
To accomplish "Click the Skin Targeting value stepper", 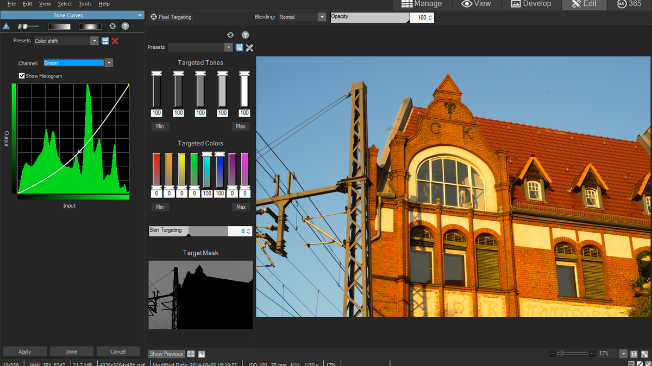I will pyautogui.click(x=249, y=231).
